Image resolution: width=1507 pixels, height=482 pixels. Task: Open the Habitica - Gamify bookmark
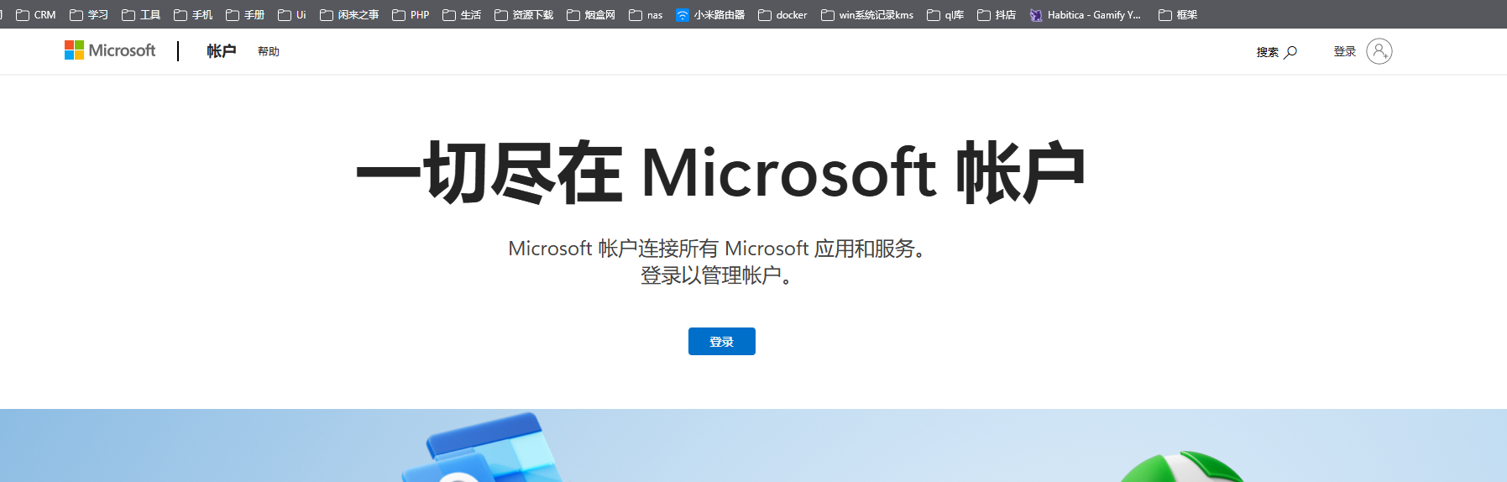(x=1086, y=14)
